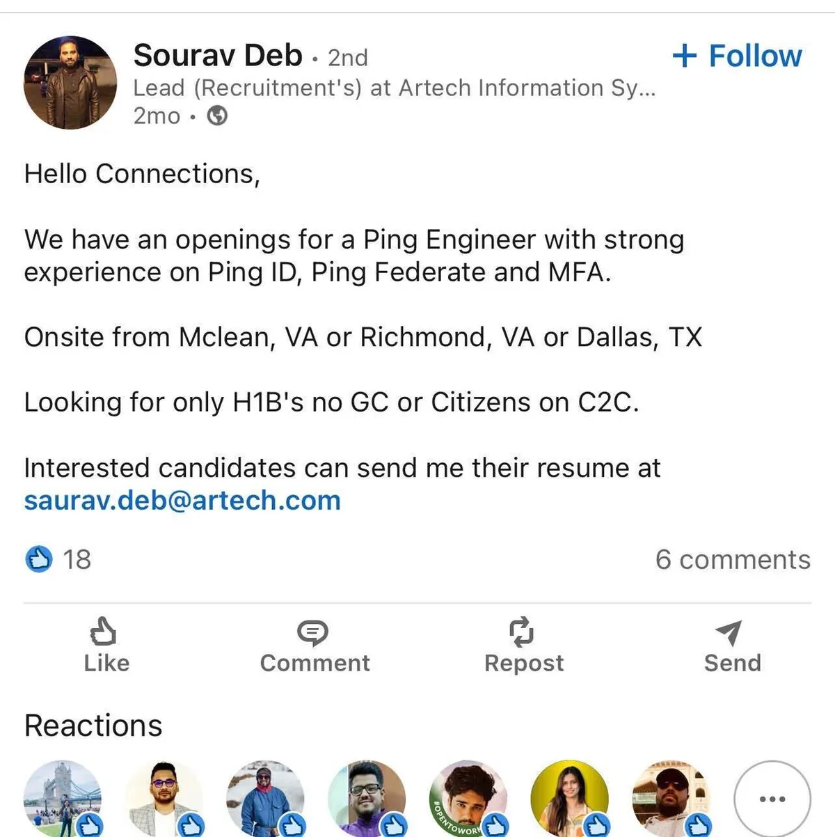835x837 pixels.
Task: Open the #OPENTOWORK reactor avatar
Action: [468, 799]
